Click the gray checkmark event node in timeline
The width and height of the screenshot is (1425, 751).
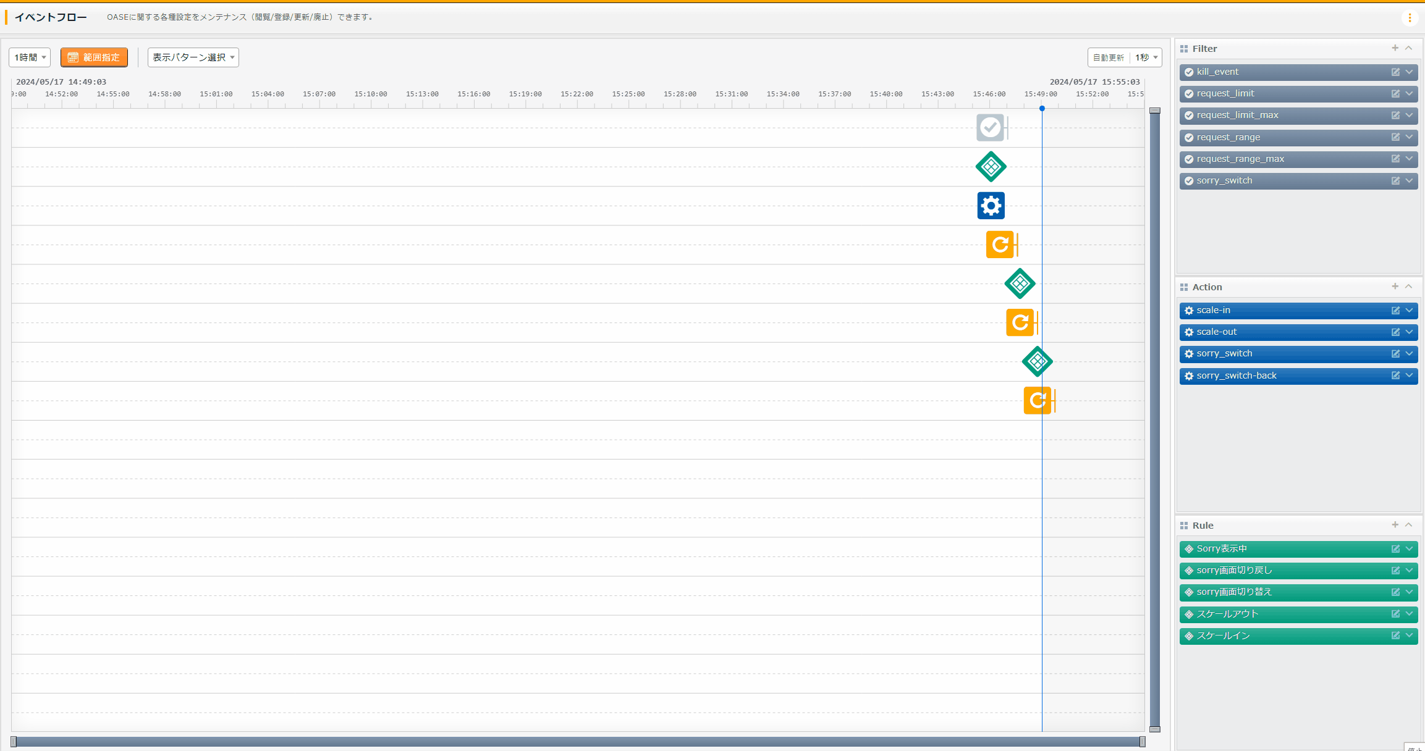point(990,128)
